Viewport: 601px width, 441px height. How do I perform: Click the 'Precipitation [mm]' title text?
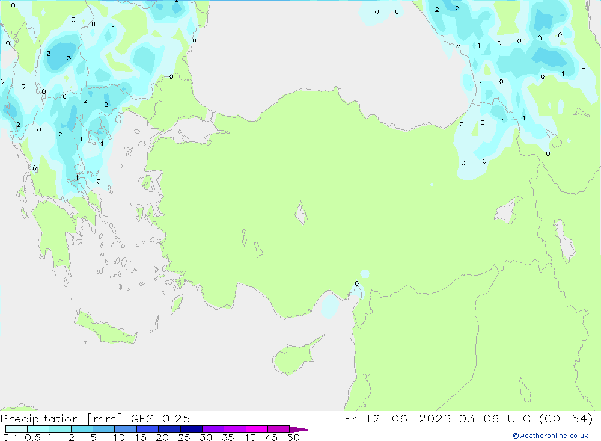pyautogui.click(x=61, y=419)
